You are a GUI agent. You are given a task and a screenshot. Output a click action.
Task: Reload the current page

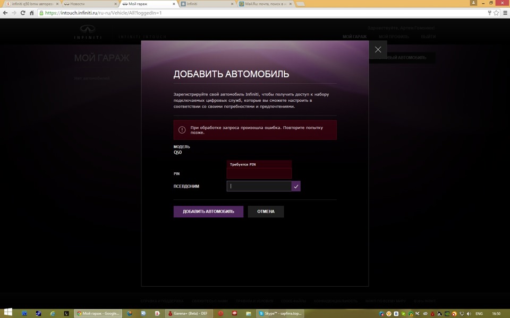[x=23, y=13]
